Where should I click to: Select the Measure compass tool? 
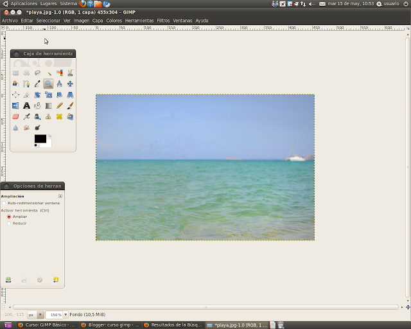tap(60, 84)
